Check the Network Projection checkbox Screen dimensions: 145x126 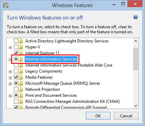(x=16, y=89)
